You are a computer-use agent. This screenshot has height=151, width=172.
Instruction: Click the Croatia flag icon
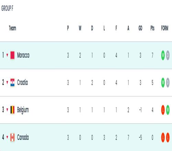[12, 82]
